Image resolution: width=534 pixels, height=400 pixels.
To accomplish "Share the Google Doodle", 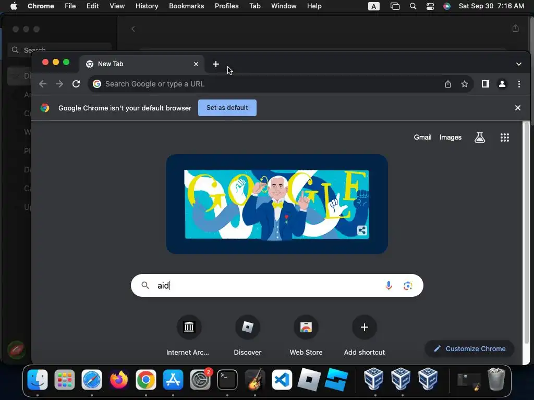I will [x=362, y=230].
